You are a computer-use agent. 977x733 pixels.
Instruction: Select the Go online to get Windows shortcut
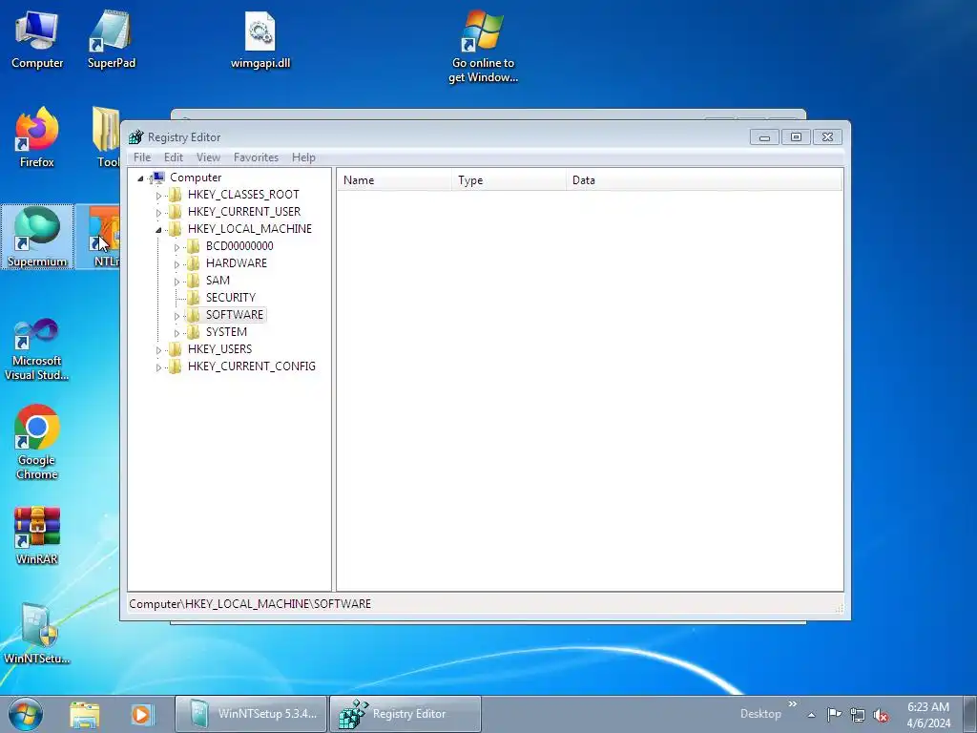tap(483, 47)
